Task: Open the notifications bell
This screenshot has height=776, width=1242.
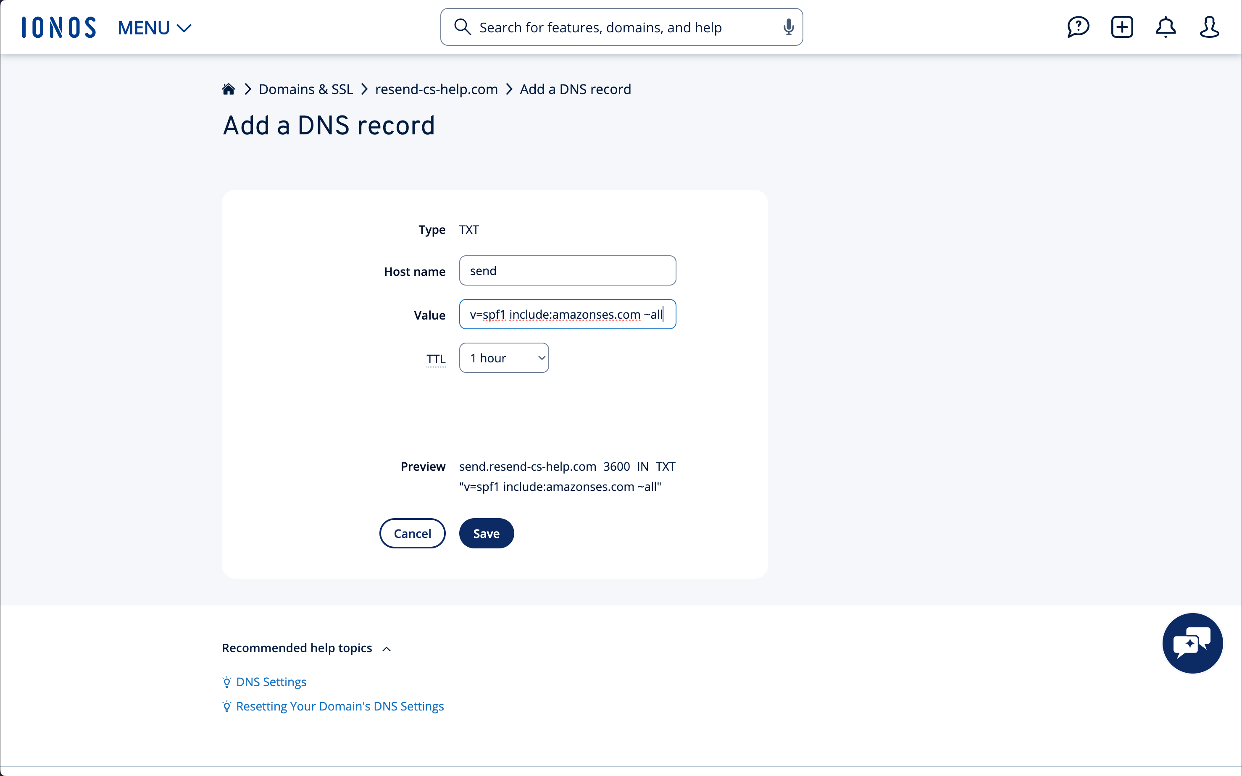Action: (x=1166, y=27)
